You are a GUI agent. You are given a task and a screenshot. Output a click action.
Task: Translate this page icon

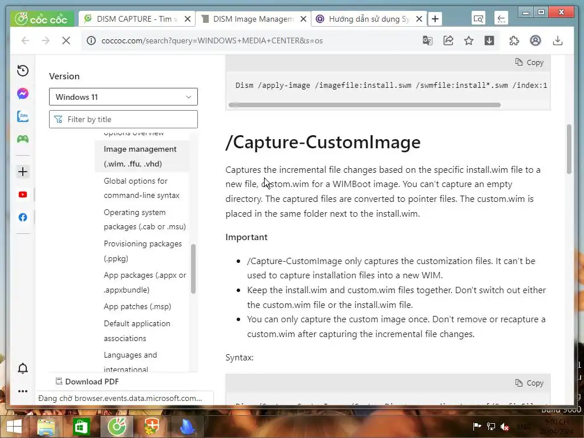point(428,40)
